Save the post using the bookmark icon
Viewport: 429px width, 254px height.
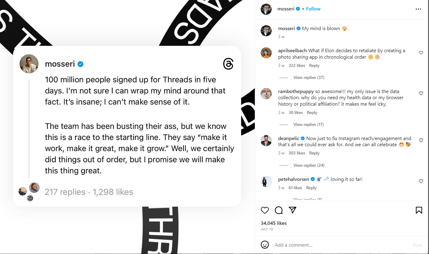click(419, 210)
